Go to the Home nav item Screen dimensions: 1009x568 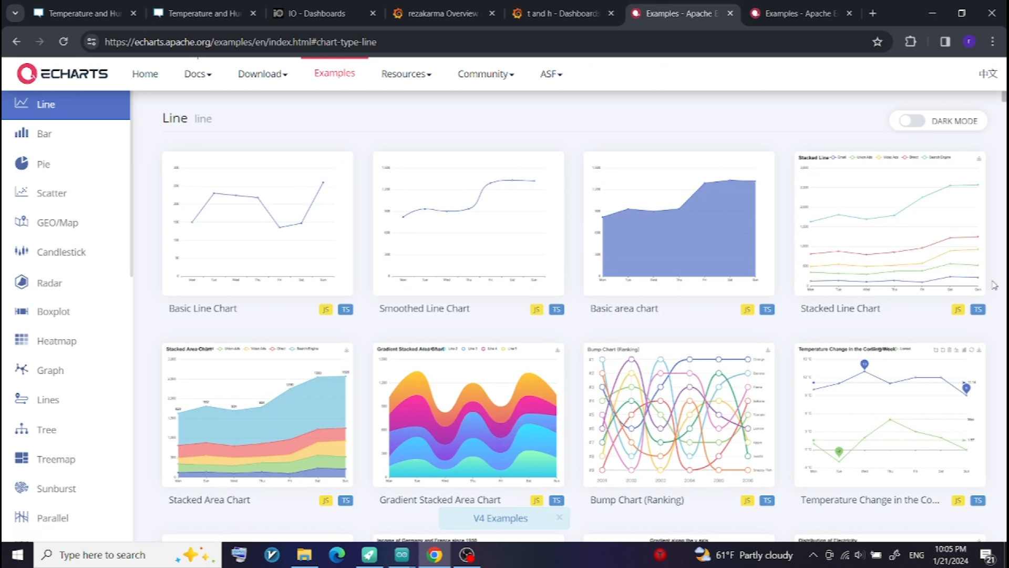(145, 74)
